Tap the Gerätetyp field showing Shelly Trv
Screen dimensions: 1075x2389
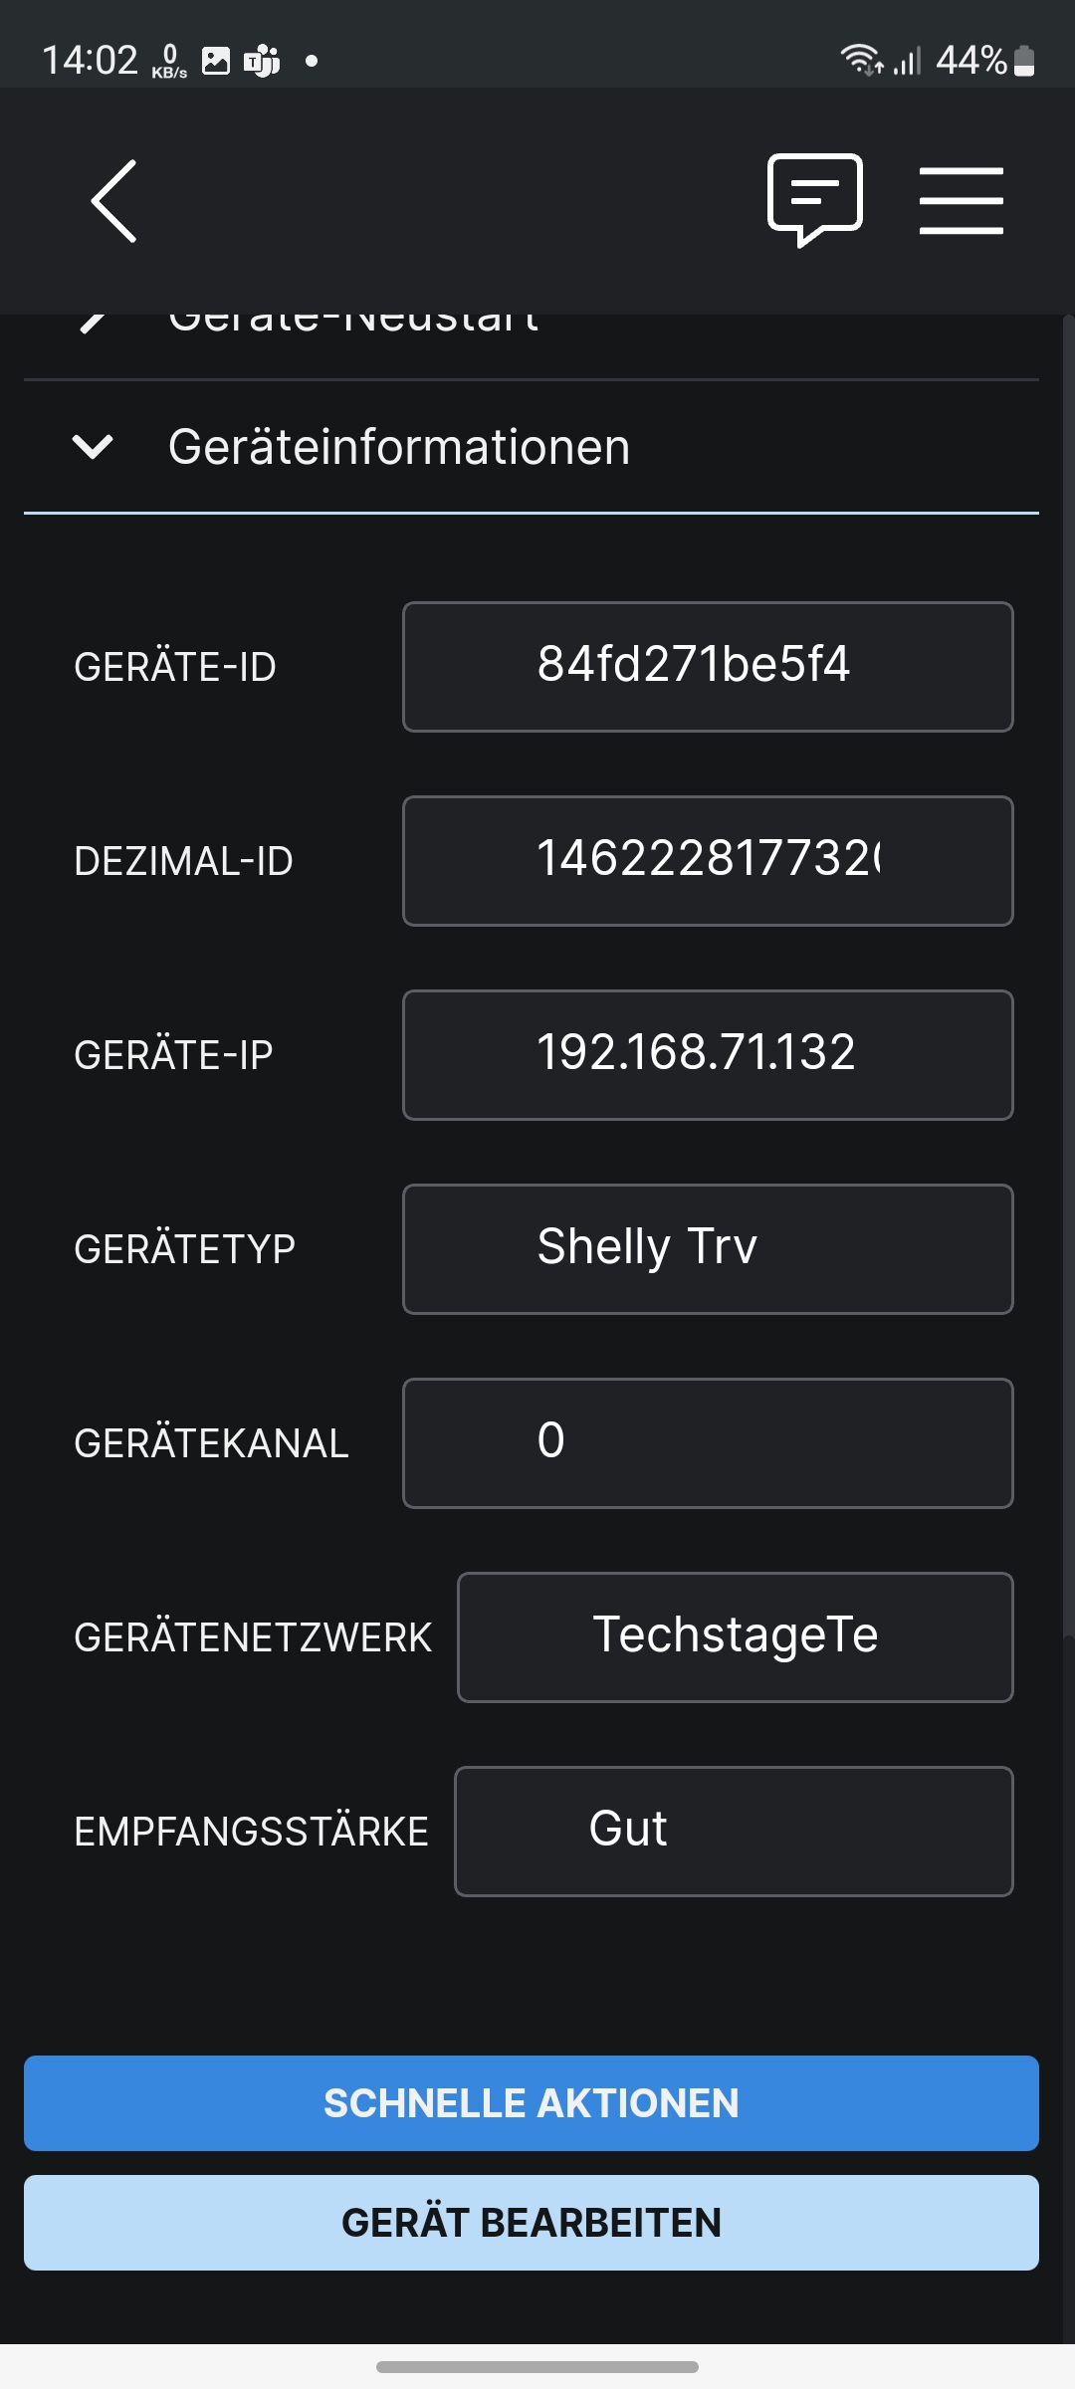tap(708, 1249)
